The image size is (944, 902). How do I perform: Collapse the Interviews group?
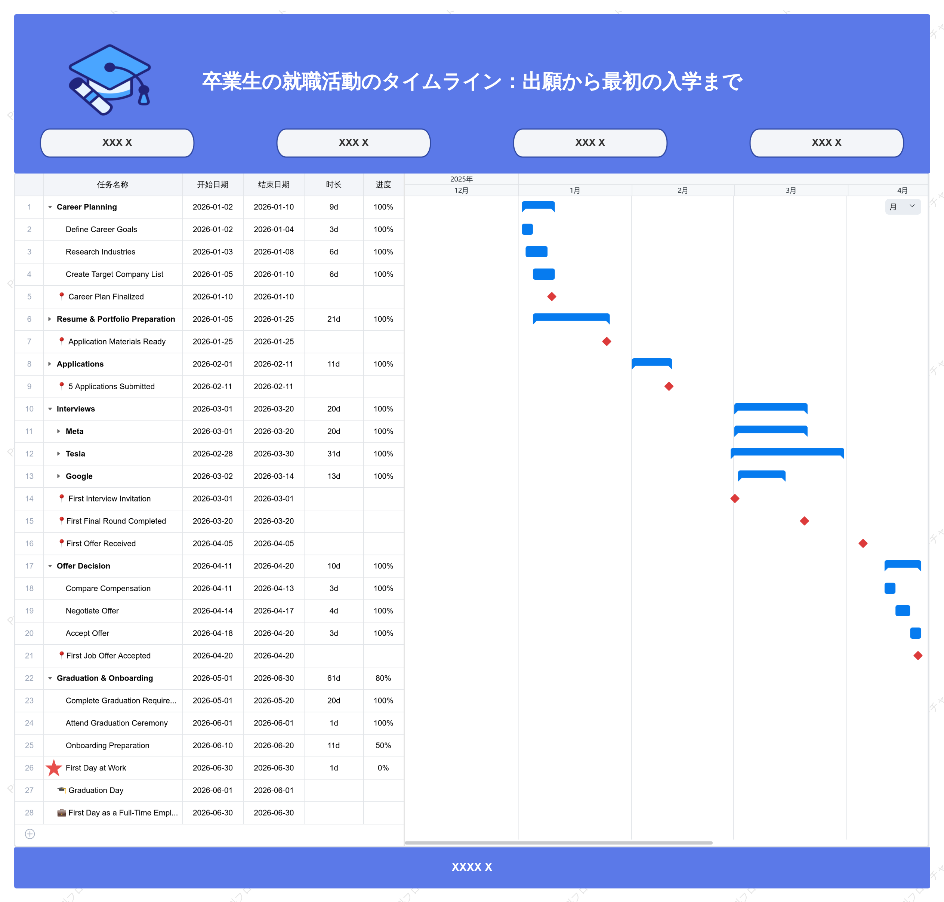pos(50,409)
